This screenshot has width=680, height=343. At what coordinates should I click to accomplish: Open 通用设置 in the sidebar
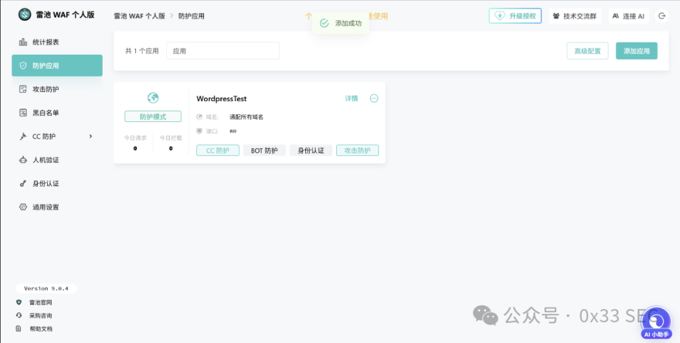(x=57, y=207)
